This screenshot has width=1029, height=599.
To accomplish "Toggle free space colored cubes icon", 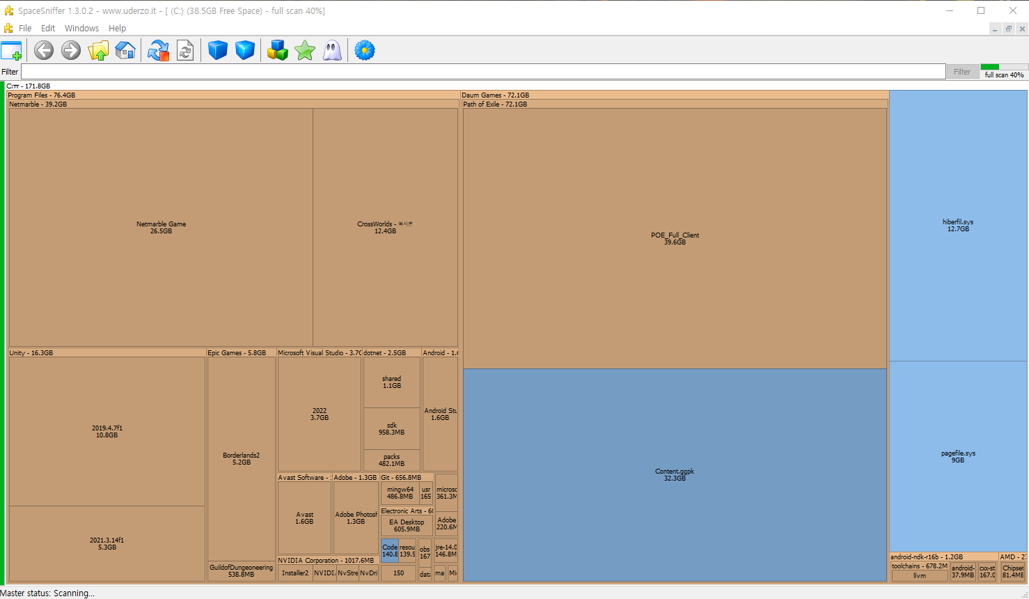I will coord(278,50).
